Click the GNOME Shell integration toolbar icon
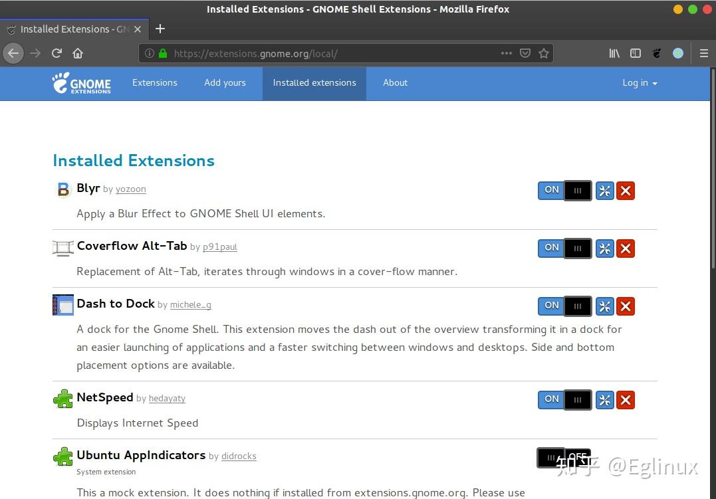This screenshot has width=716, height=499. pyautogui.click(x=657, y=53)
